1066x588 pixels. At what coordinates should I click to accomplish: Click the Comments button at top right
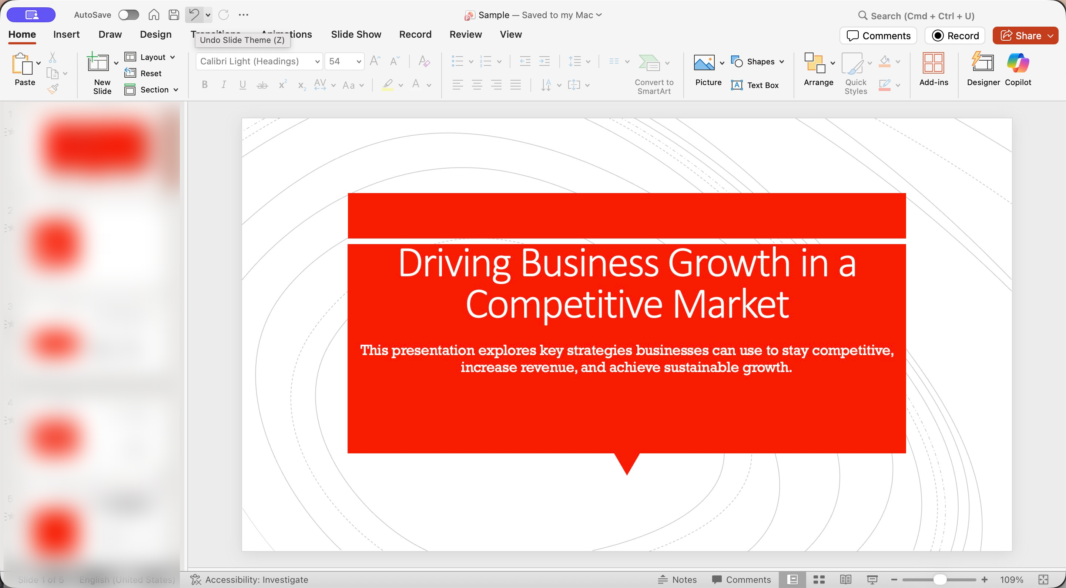point(878,36)
